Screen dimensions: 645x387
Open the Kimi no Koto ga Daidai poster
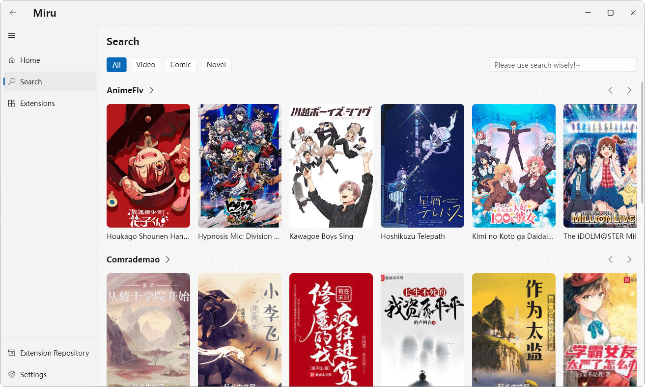pos(514,166)
